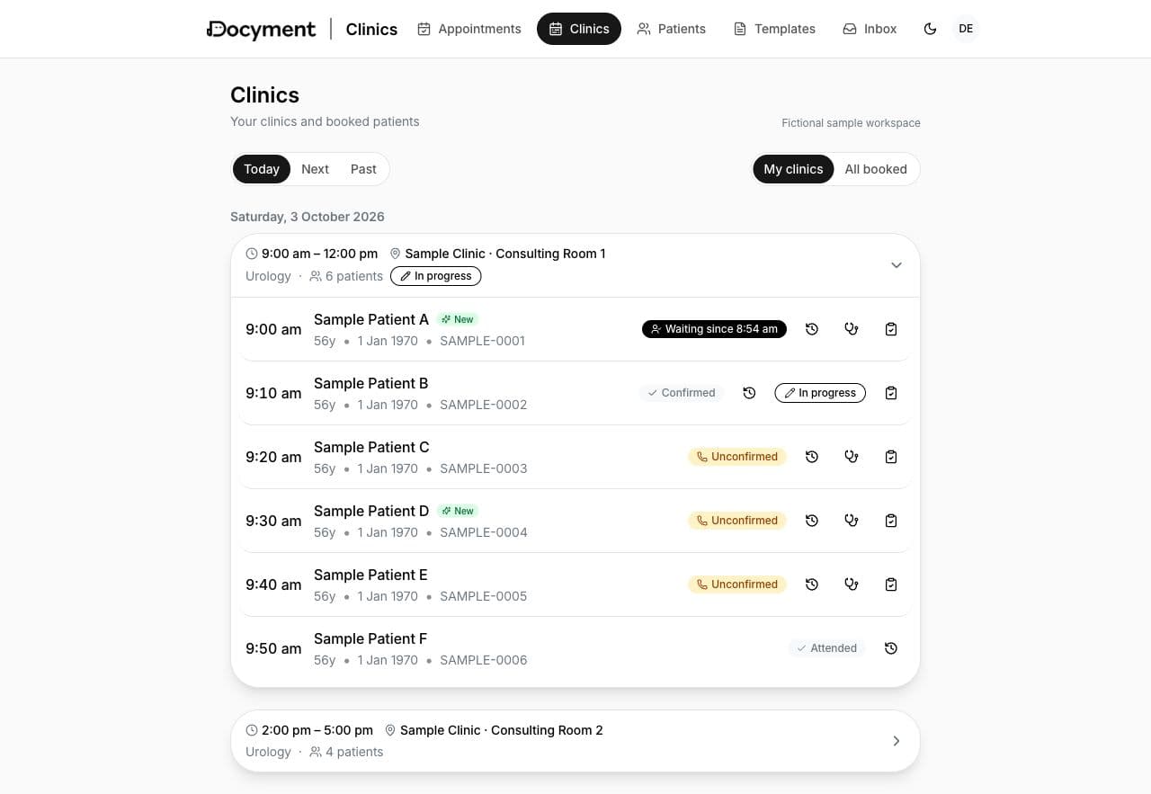This screenshot has width=1151, height=794.
Task: Click stethoscope icon for Sample Patient E
Action: (852, 584)
